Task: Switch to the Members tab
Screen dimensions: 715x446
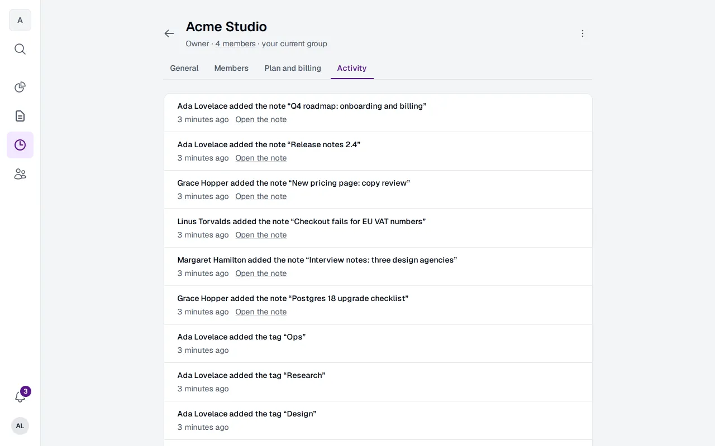Action: 231,68
